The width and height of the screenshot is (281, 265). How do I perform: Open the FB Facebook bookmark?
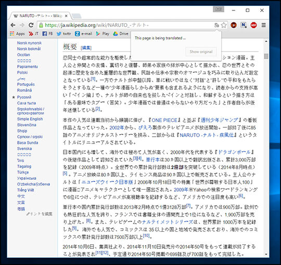coord(47,34)
